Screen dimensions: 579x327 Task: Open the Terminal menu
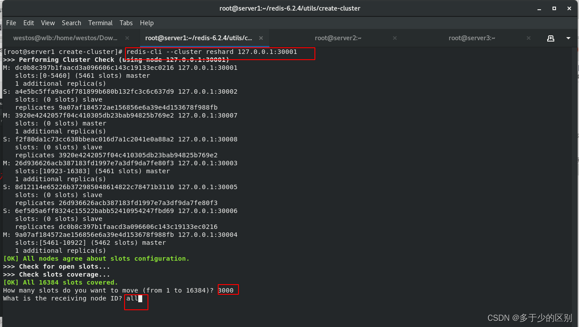[x=100, y=23]
